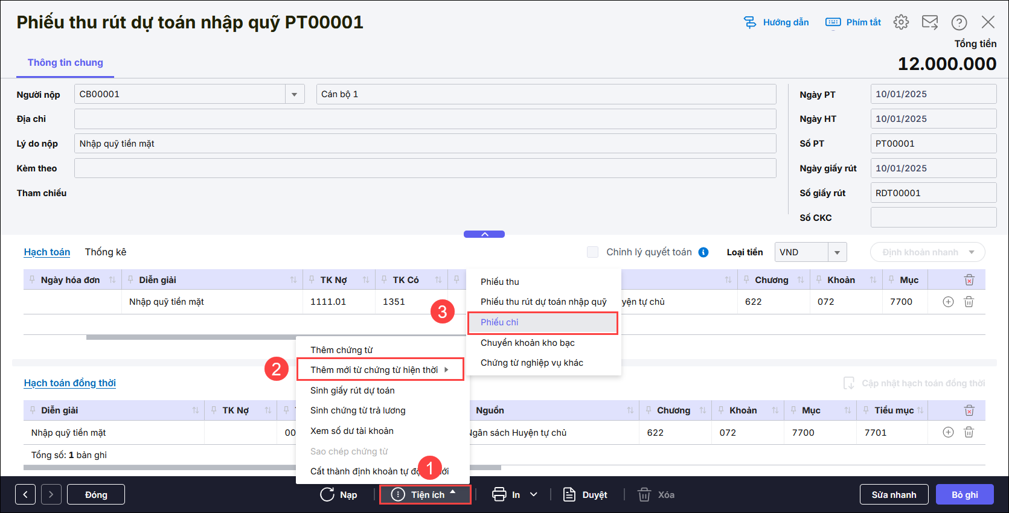Viewport: 1009px width, 513px height.
Task: Click the Kèm theo input field
Action: 425,168
